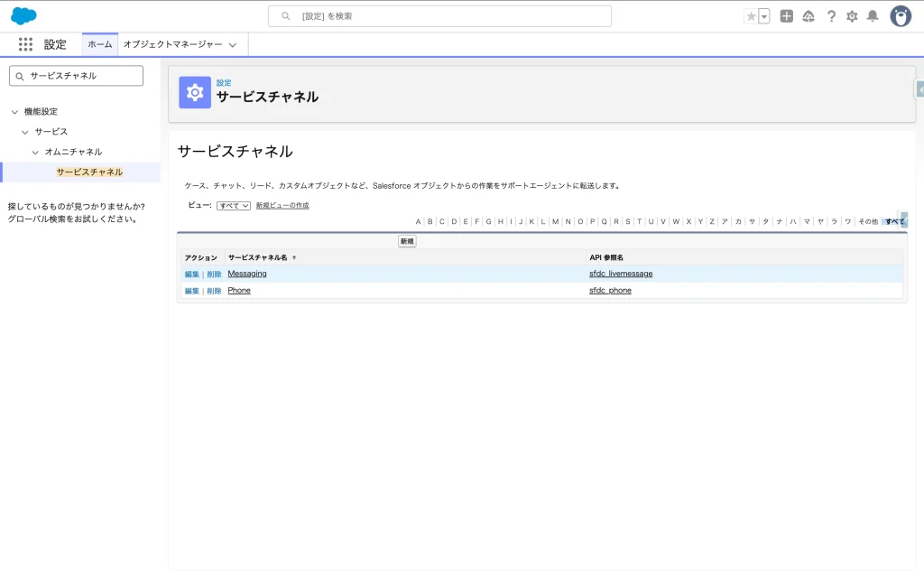Open the favorites list dropdown arrow
Viewport: 924px width, 578px height.
click(764, 16)
